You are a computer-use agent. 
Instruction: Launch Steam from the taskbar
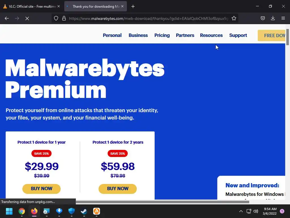84,211
